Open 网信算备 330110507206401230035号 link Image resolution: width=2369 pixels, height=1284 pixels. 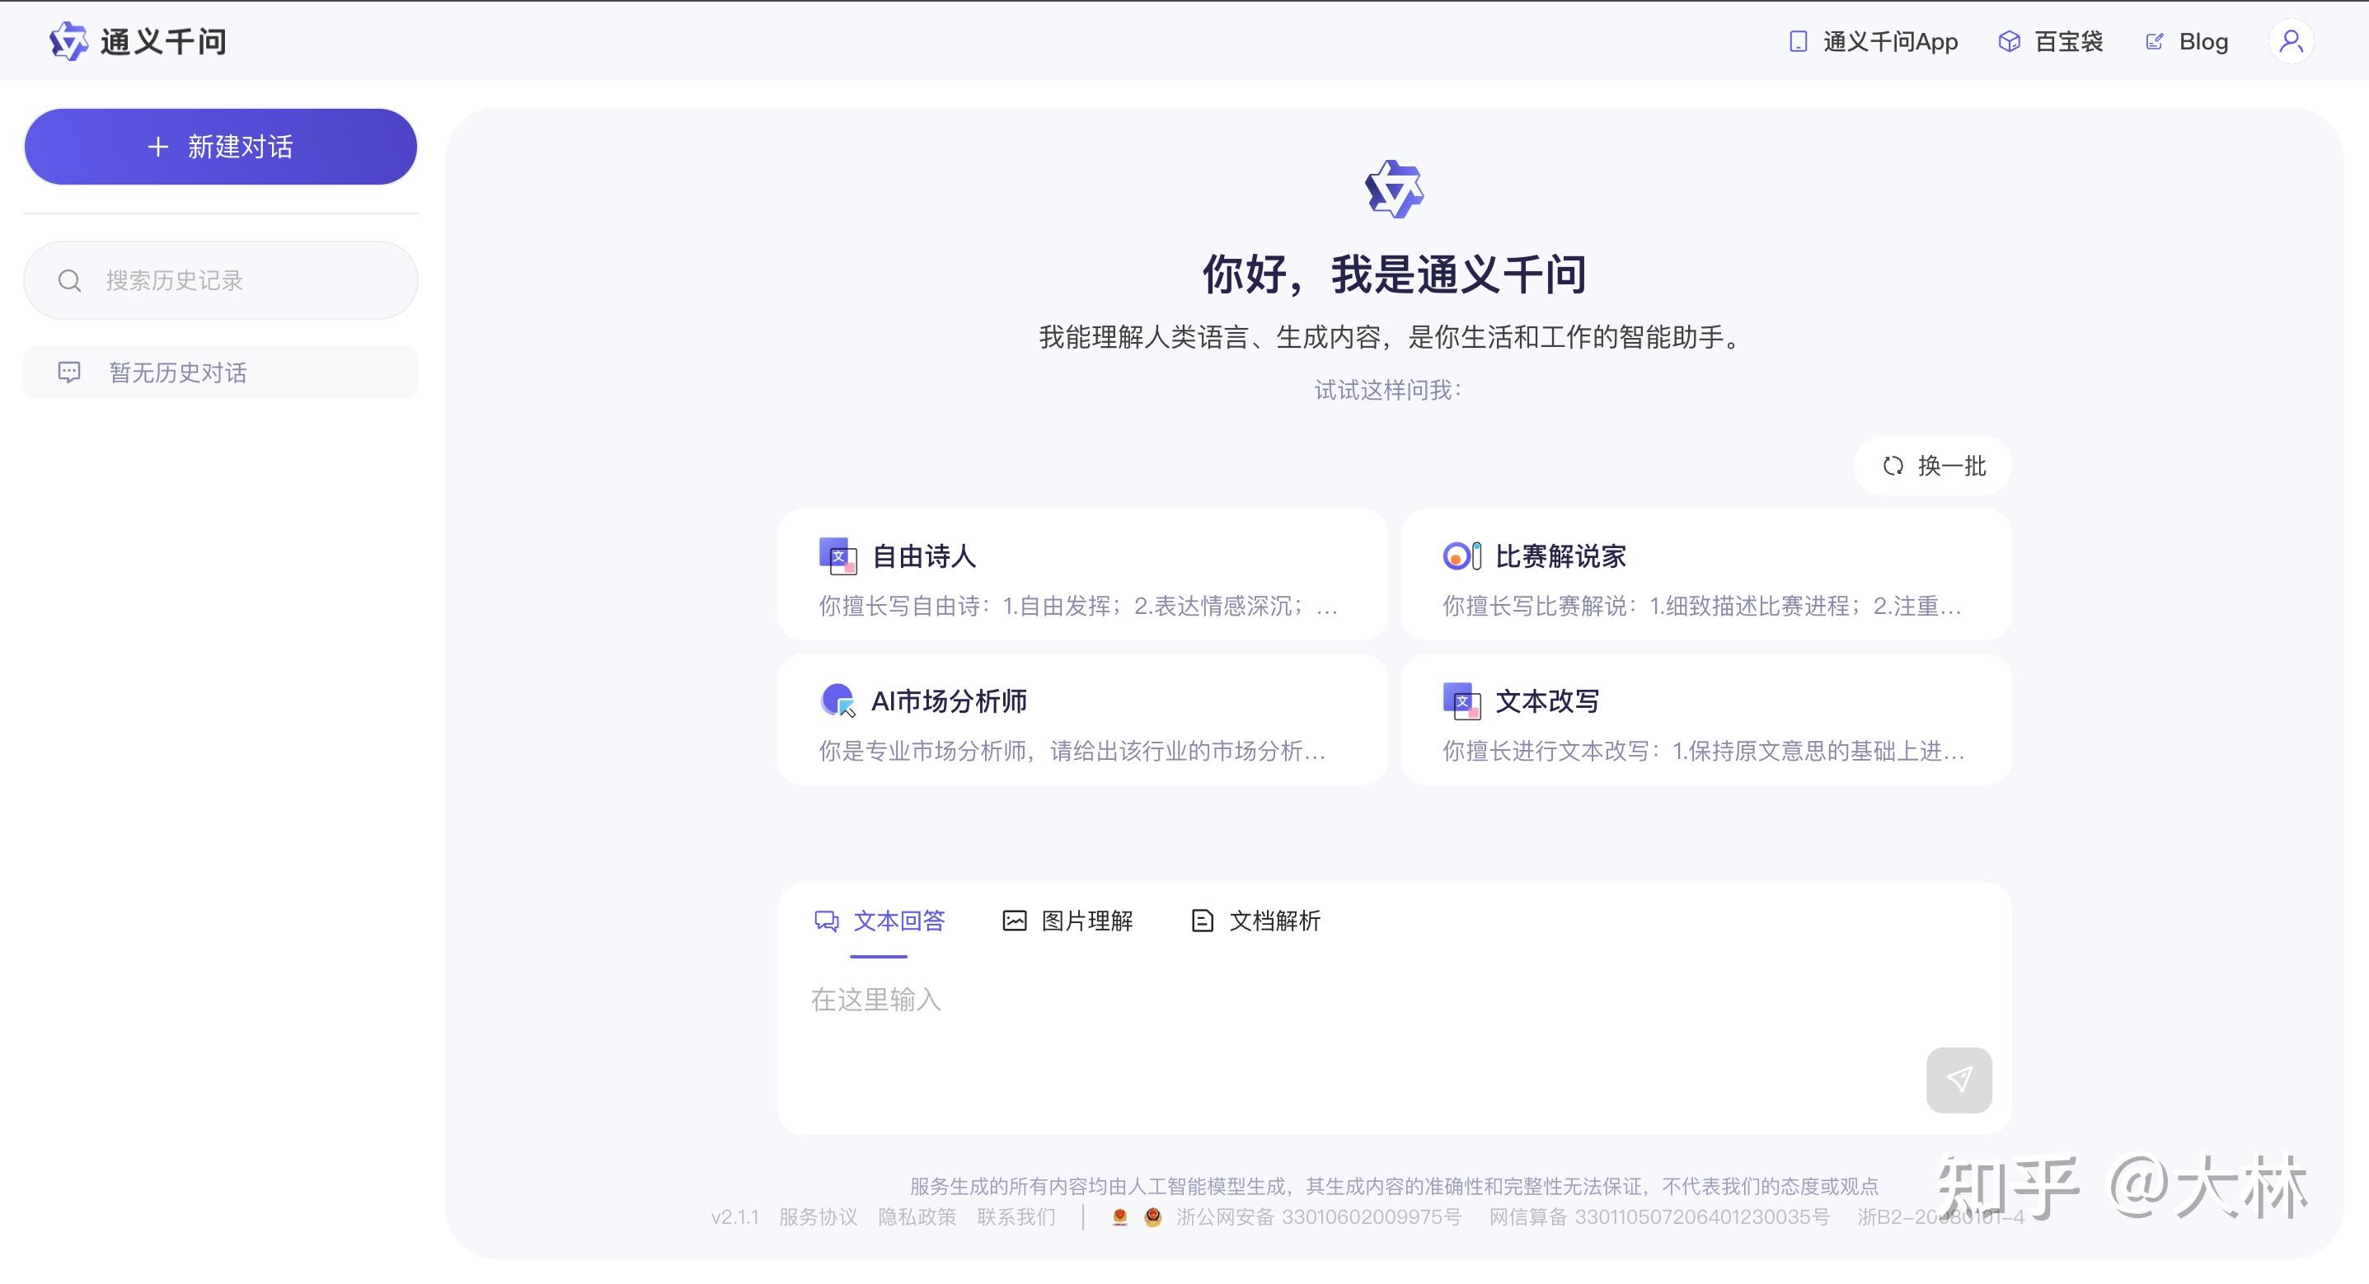[1660, 1217]
